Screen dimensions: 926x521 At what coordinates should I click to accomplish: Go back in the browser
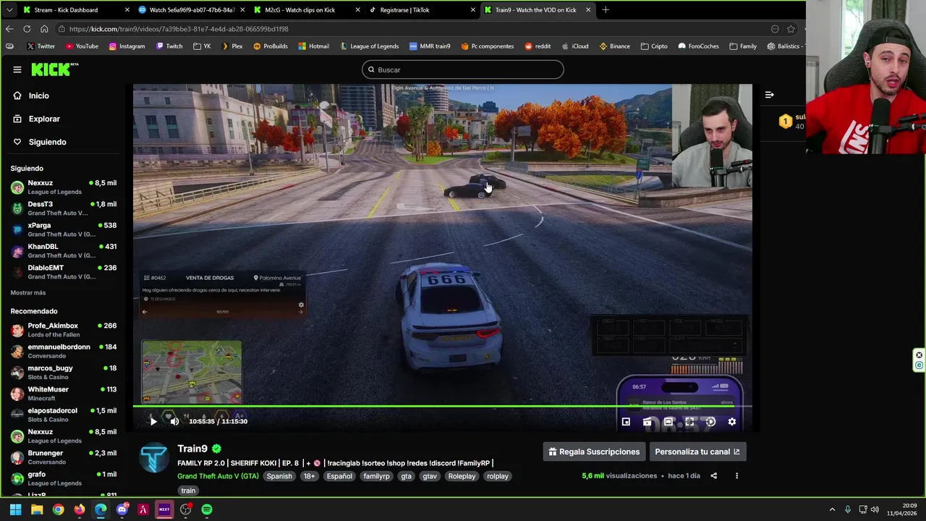[x=9, y=29]
